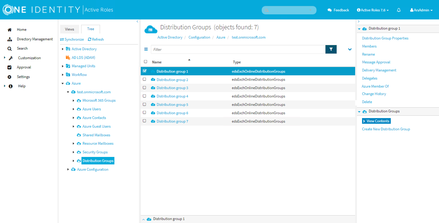Check the Distribution group 3 checkbox
439x223 pixels.
point(144,88)
